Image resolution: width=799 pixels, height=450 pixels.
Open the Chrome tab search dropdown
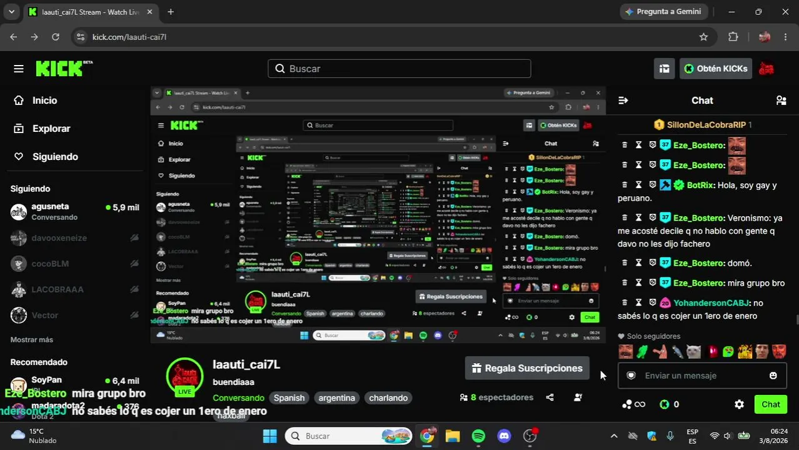(x=11, y=12)
